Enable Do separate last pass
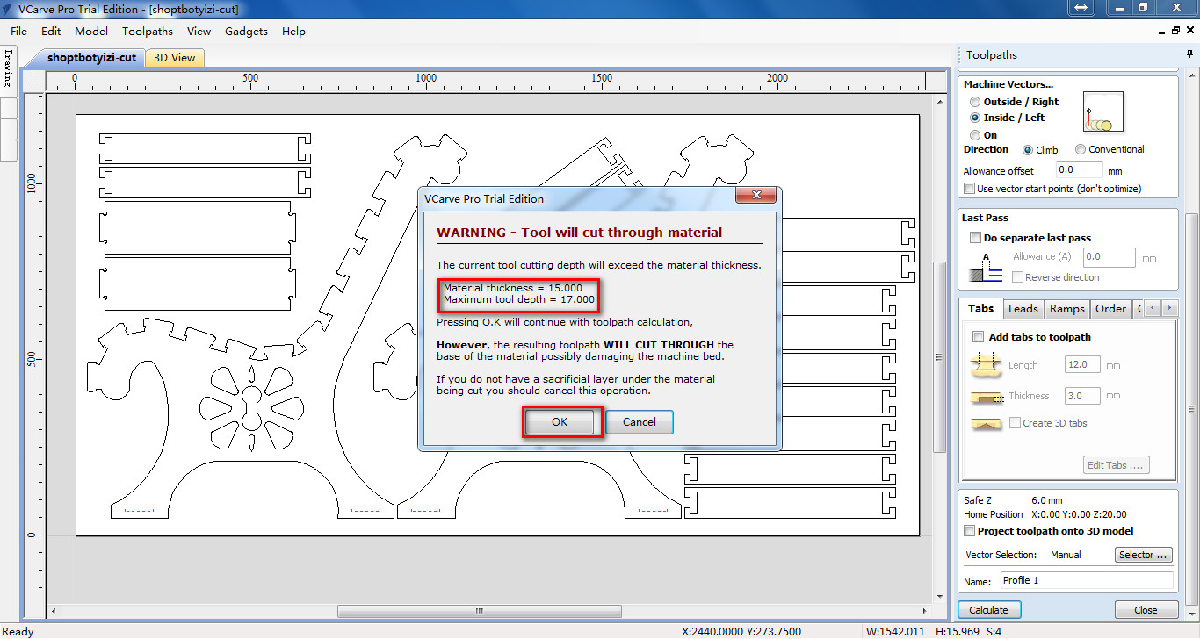The image size is (1200, 639). pos(975,238)
